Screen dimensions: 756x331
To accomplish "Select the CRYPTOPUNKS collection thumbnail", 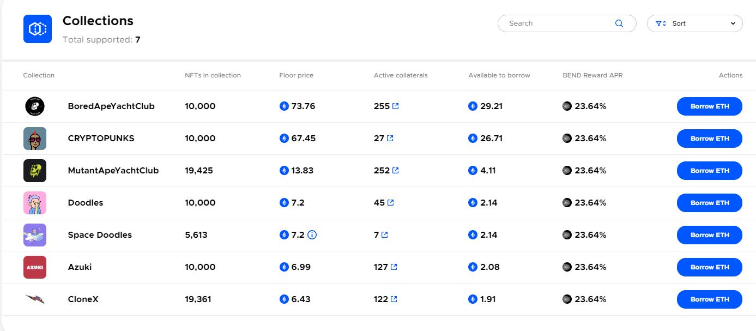I will (x=35, y=139).
